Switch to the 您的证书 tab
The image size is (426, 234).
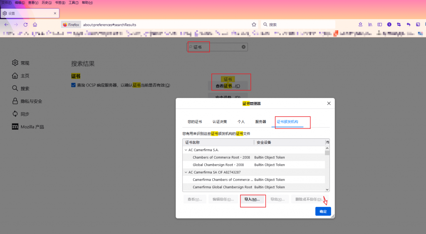coord(195,122)
